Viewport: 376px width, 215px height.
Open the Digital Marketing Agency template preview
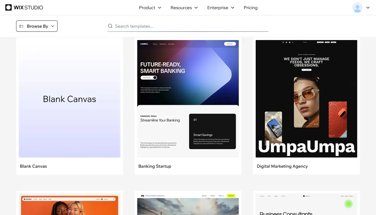point(306,99)
